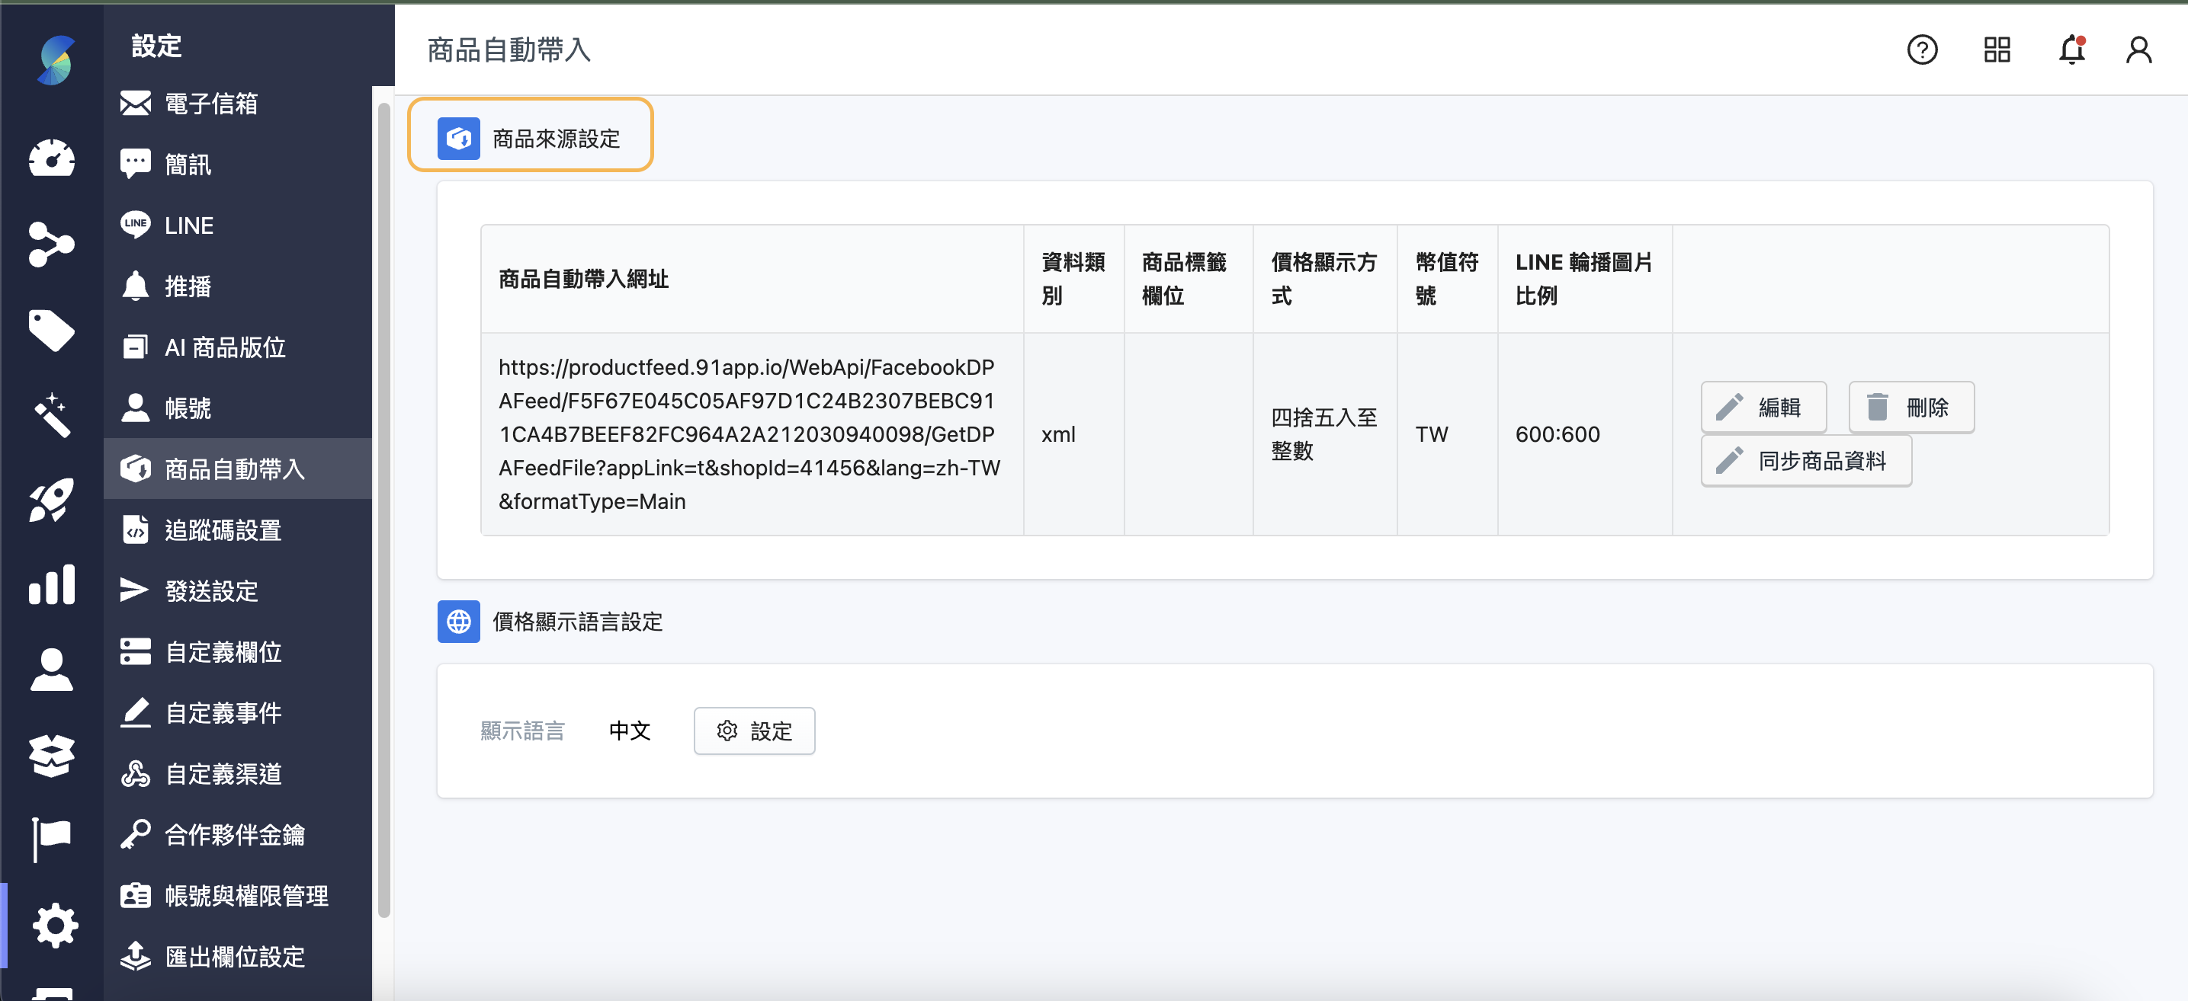
Task: Click the 刪除 button
Action: pyautogui.click(x=1910, y=408)
